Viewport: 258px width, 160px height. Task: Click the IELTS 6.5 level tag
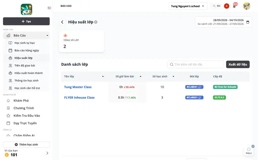coord(219,97)
